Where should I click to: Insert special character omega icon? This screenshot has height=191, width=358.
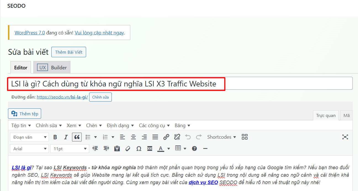tap(139, 149)
